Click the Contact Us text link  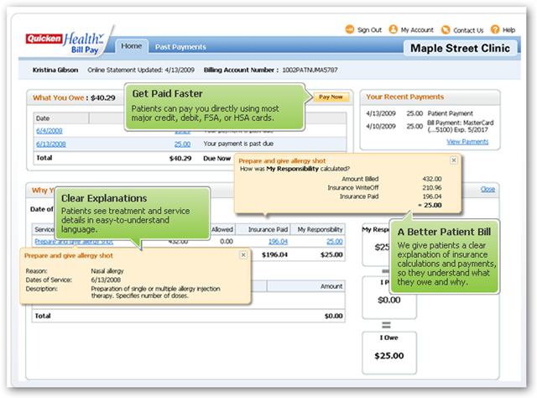[468, 30]
